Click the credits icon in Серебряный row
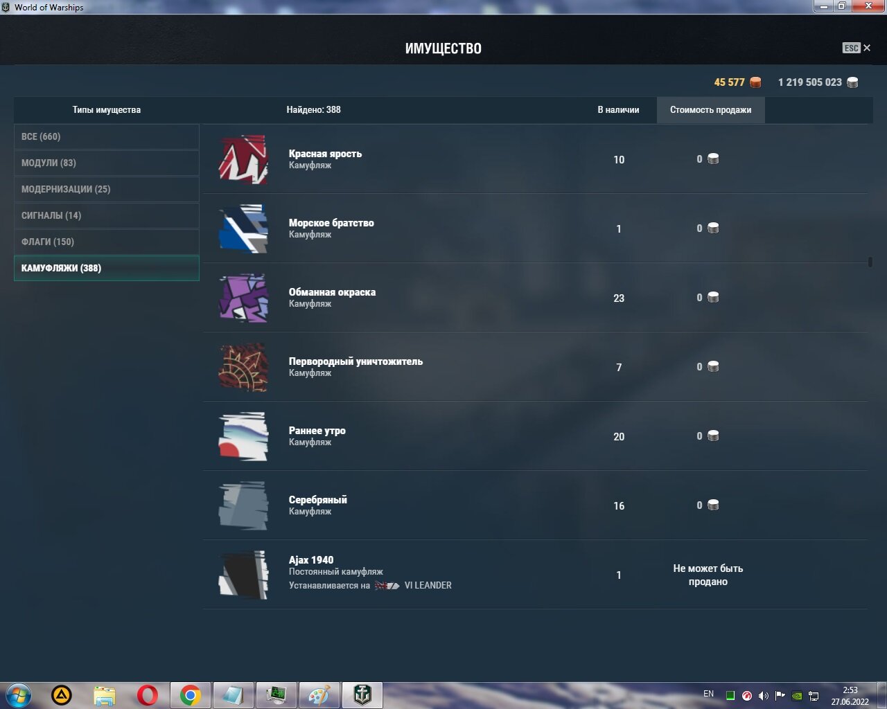The width and height of the screenshot is (887, 709). point(713,505)
